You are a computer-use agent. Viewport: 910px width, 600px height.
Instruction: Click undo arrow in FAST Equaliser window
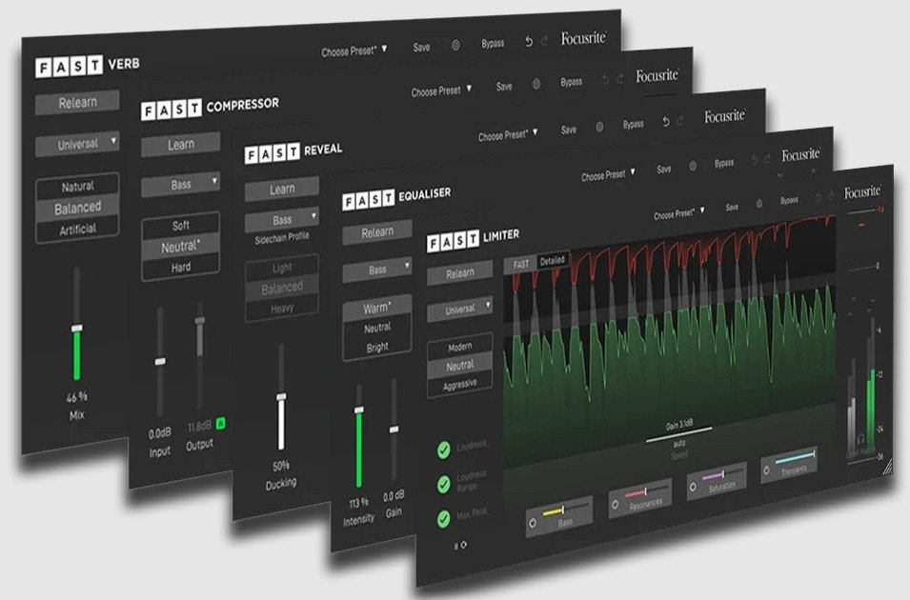pyautogui.click(x=755, y=160)
